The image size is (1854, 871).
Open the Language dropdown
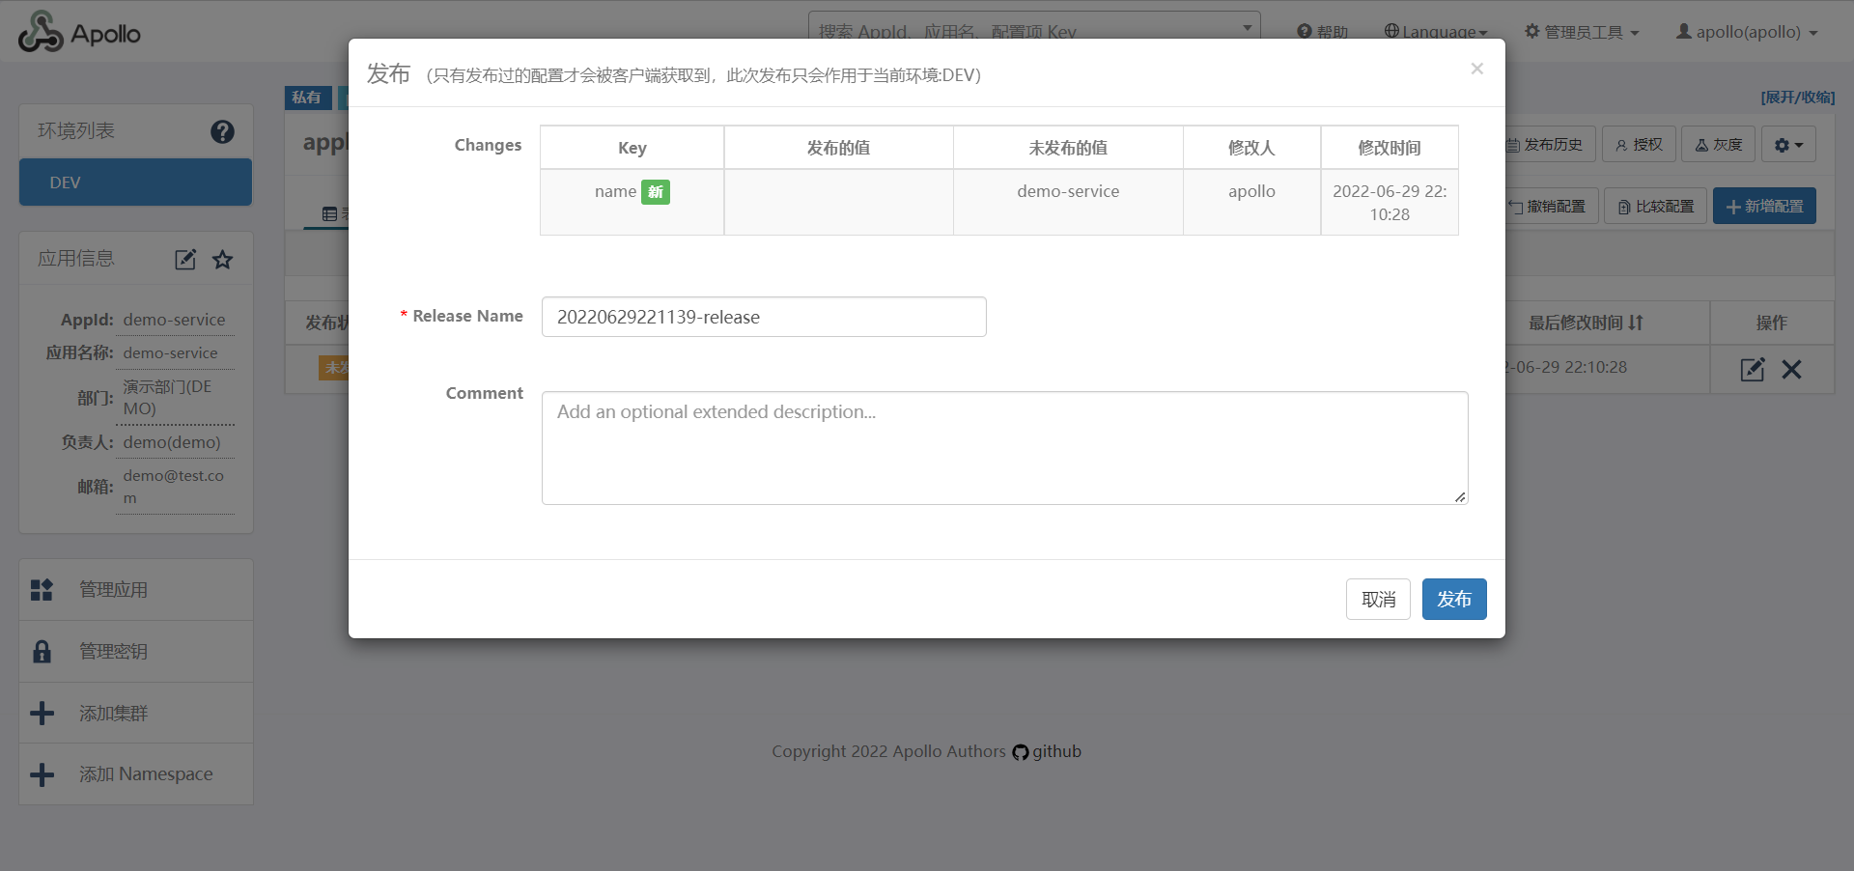tap(1436, 32)
